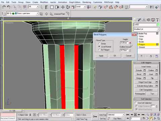Image resolution: width=161 pixels, height=121 pixels.
Task: Enable Use Soft Selection checkbox
Action: pyautogui.click(x=136, y=103)
